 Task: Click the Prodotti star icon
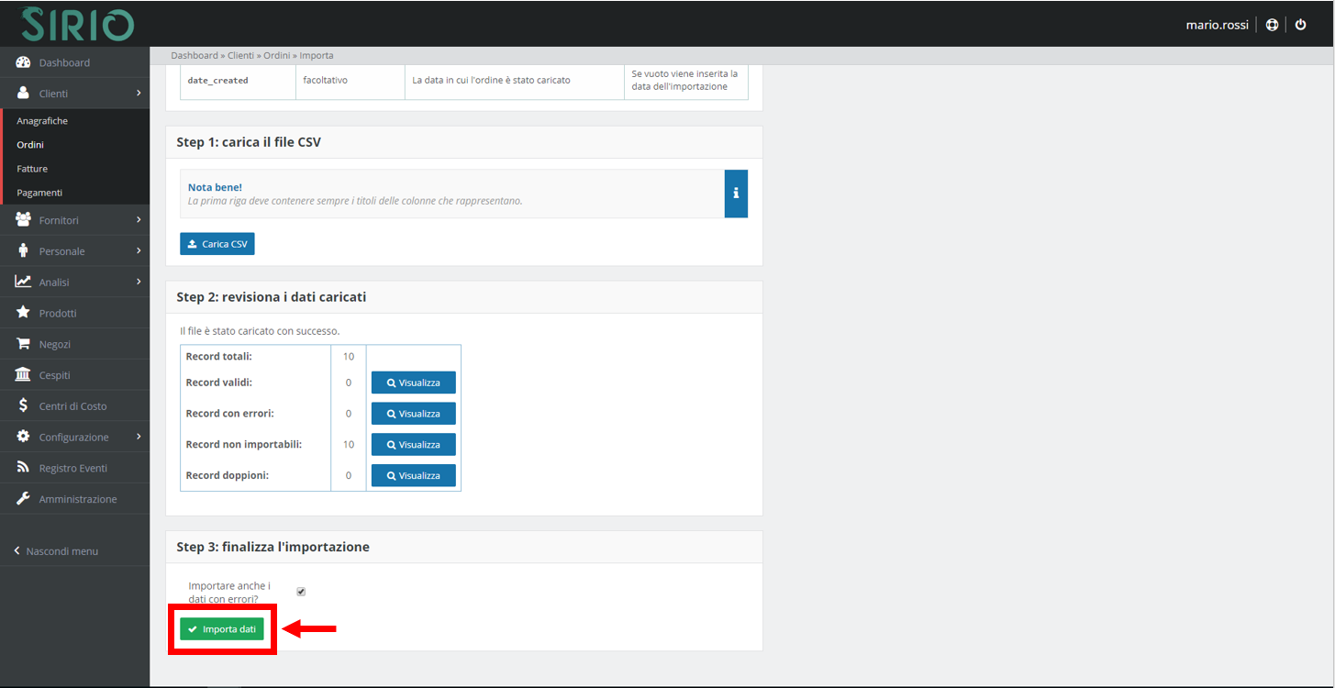pos(24,313)
